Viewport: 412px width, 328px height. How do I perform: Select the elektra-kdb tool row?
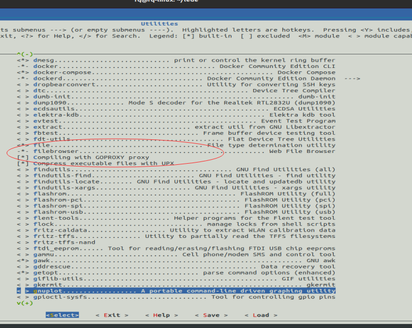point(176,115)
